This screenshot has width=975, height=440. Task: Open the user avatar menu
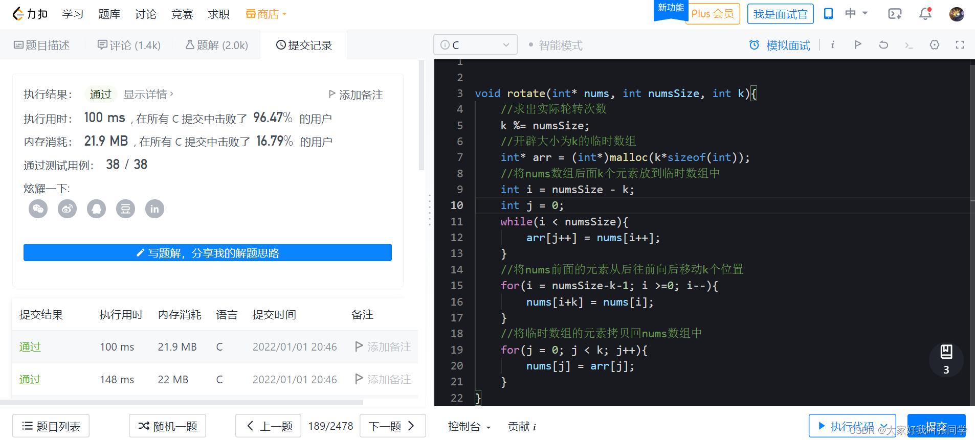[x=957, y=14]
